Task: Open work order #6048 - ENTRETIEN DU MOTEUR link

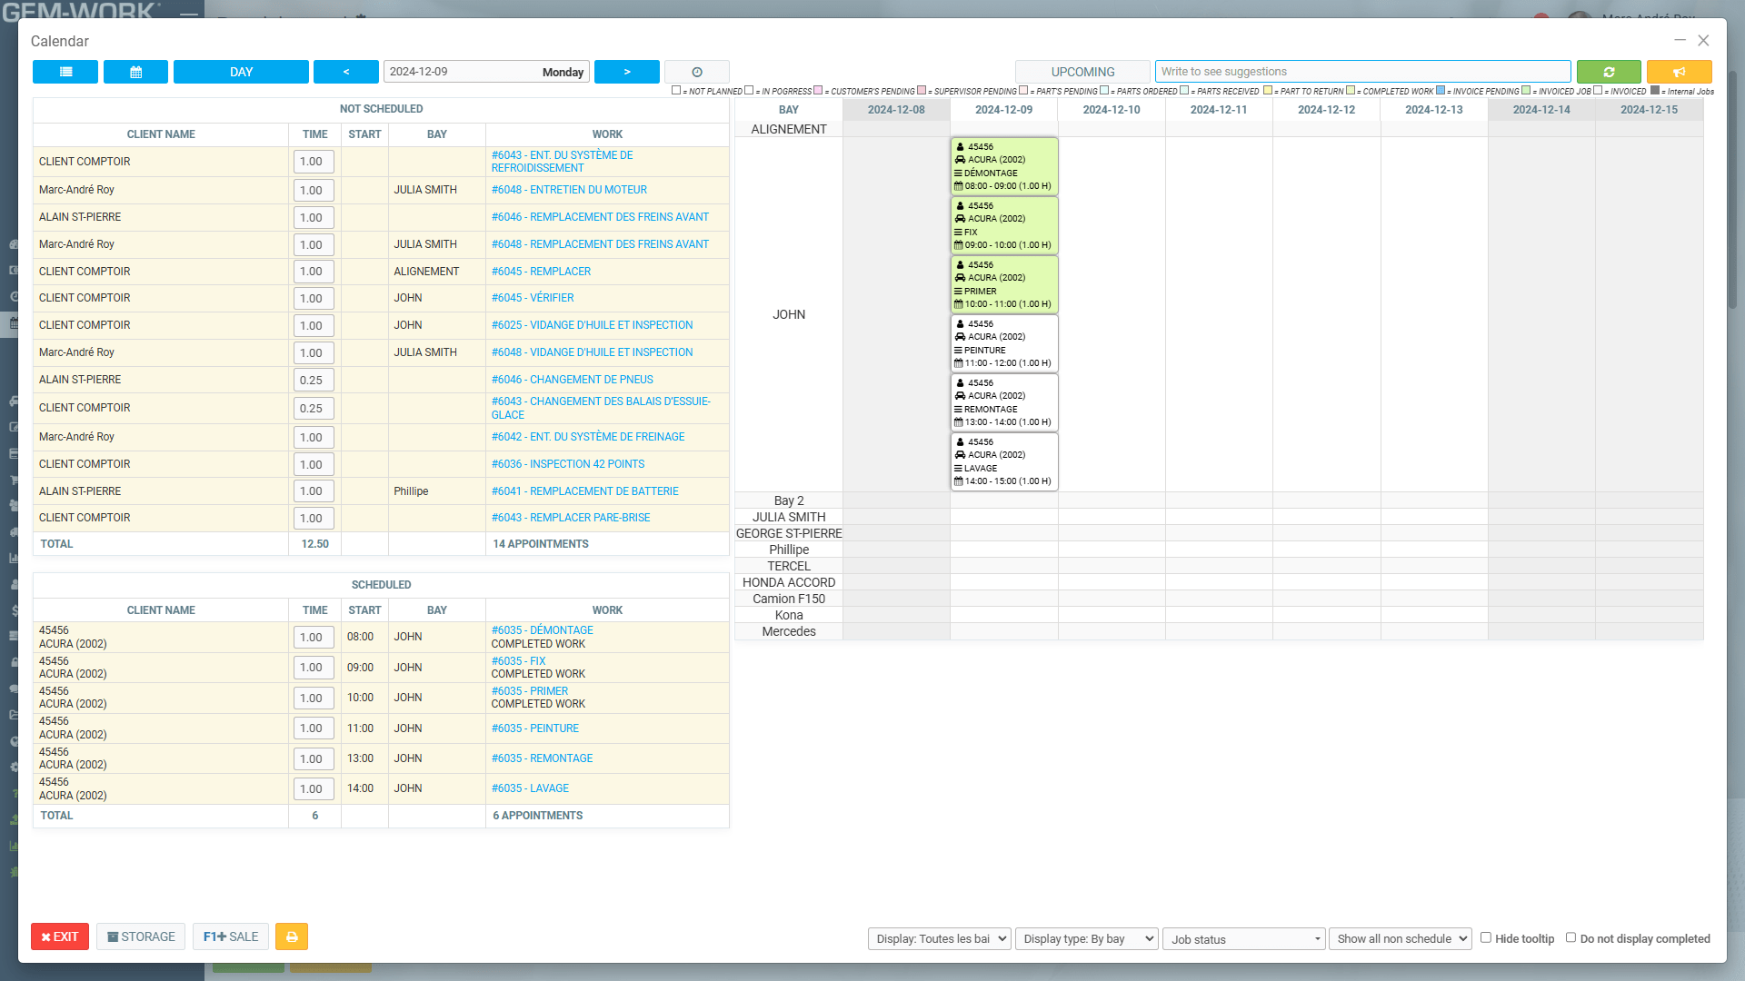Action: 569,190
